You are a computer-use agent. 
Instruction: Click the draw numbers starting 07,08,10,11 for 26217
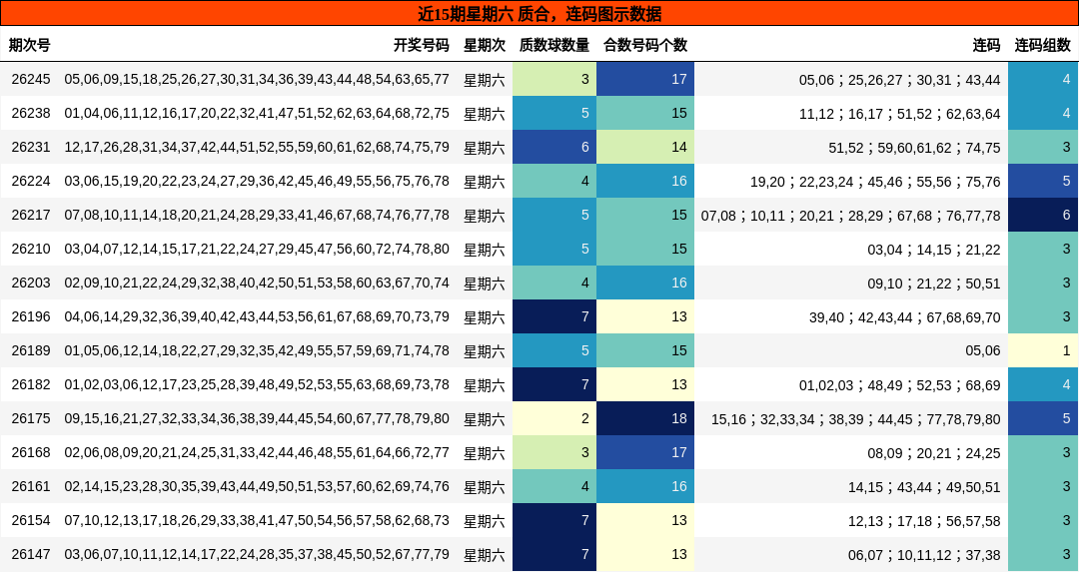(257, 216)
